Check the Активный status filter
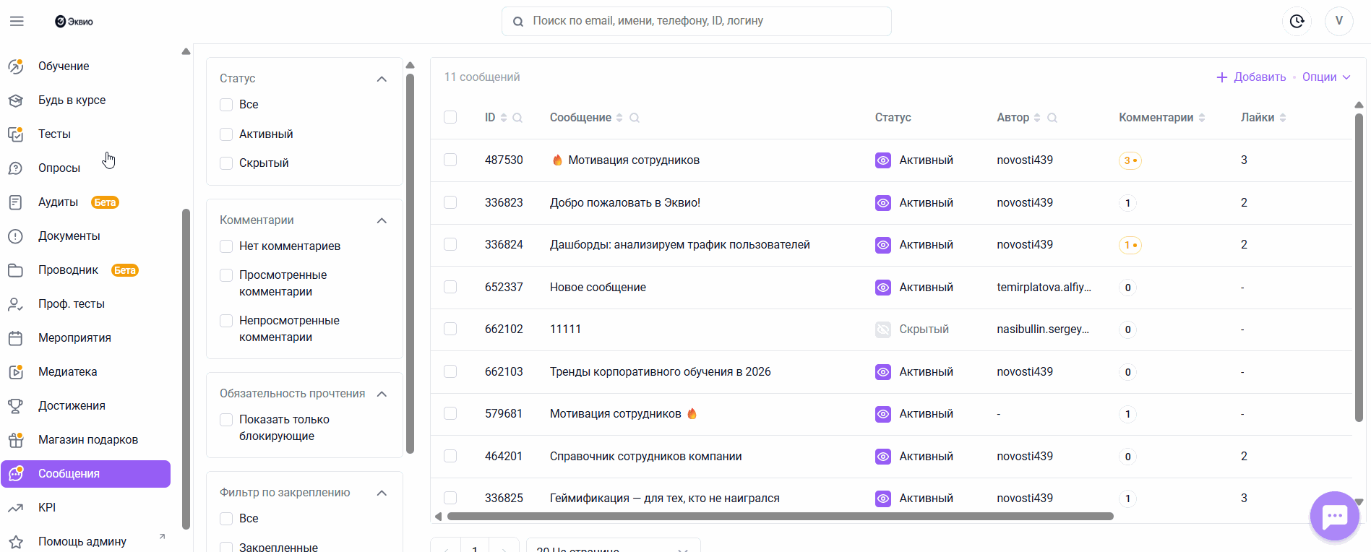 (x=226, y=134)
